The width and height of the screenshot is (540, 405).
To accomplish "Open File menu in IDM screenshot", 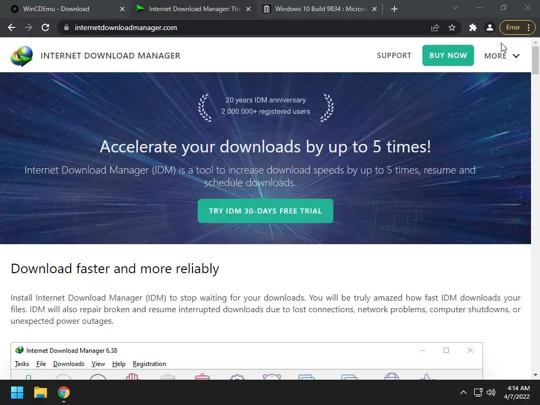I will [41, 364].
